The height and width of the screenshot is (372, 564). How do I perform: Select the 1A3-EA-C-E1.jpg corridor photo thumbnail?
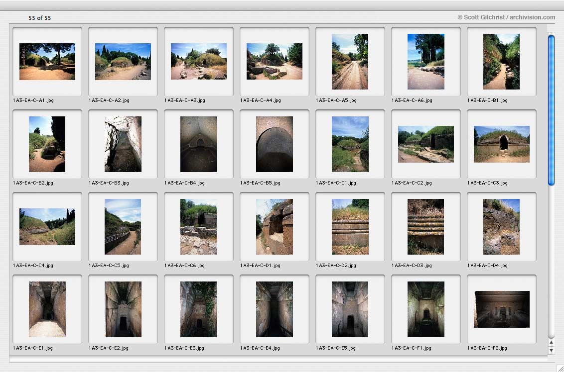[x=47, y=309]
